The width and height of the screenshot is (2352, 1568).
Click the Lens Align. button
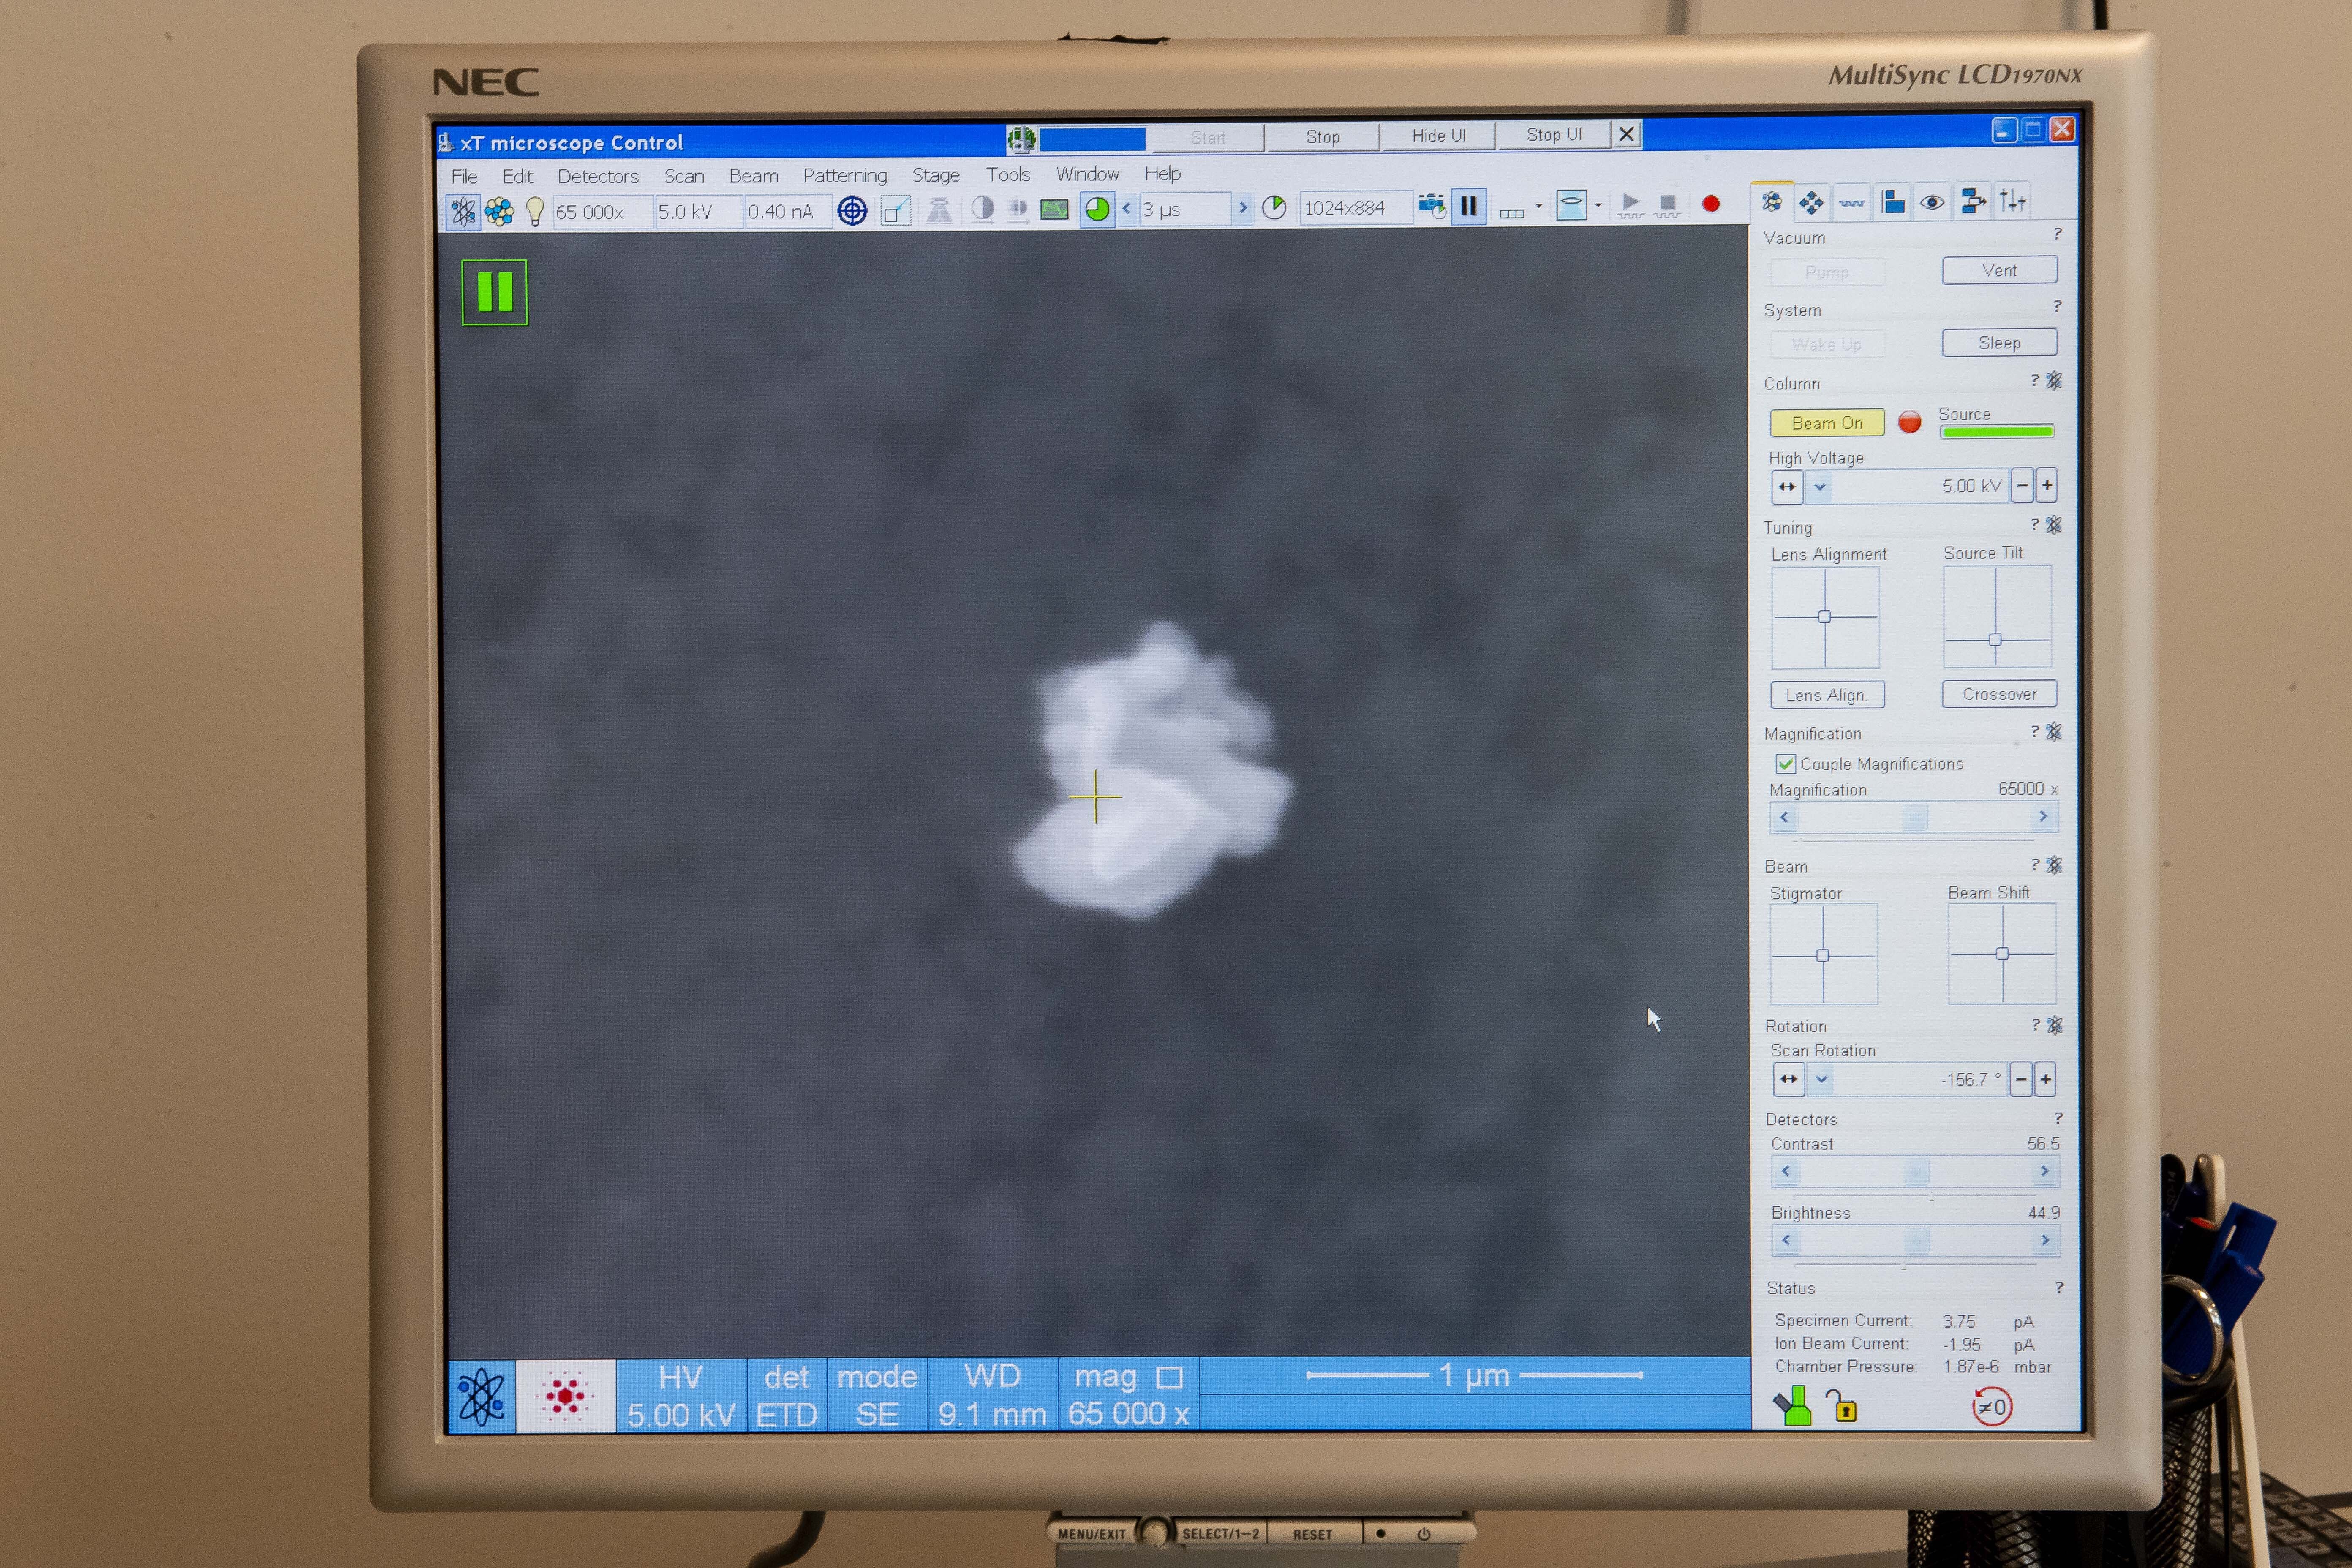coord(1827,695)
